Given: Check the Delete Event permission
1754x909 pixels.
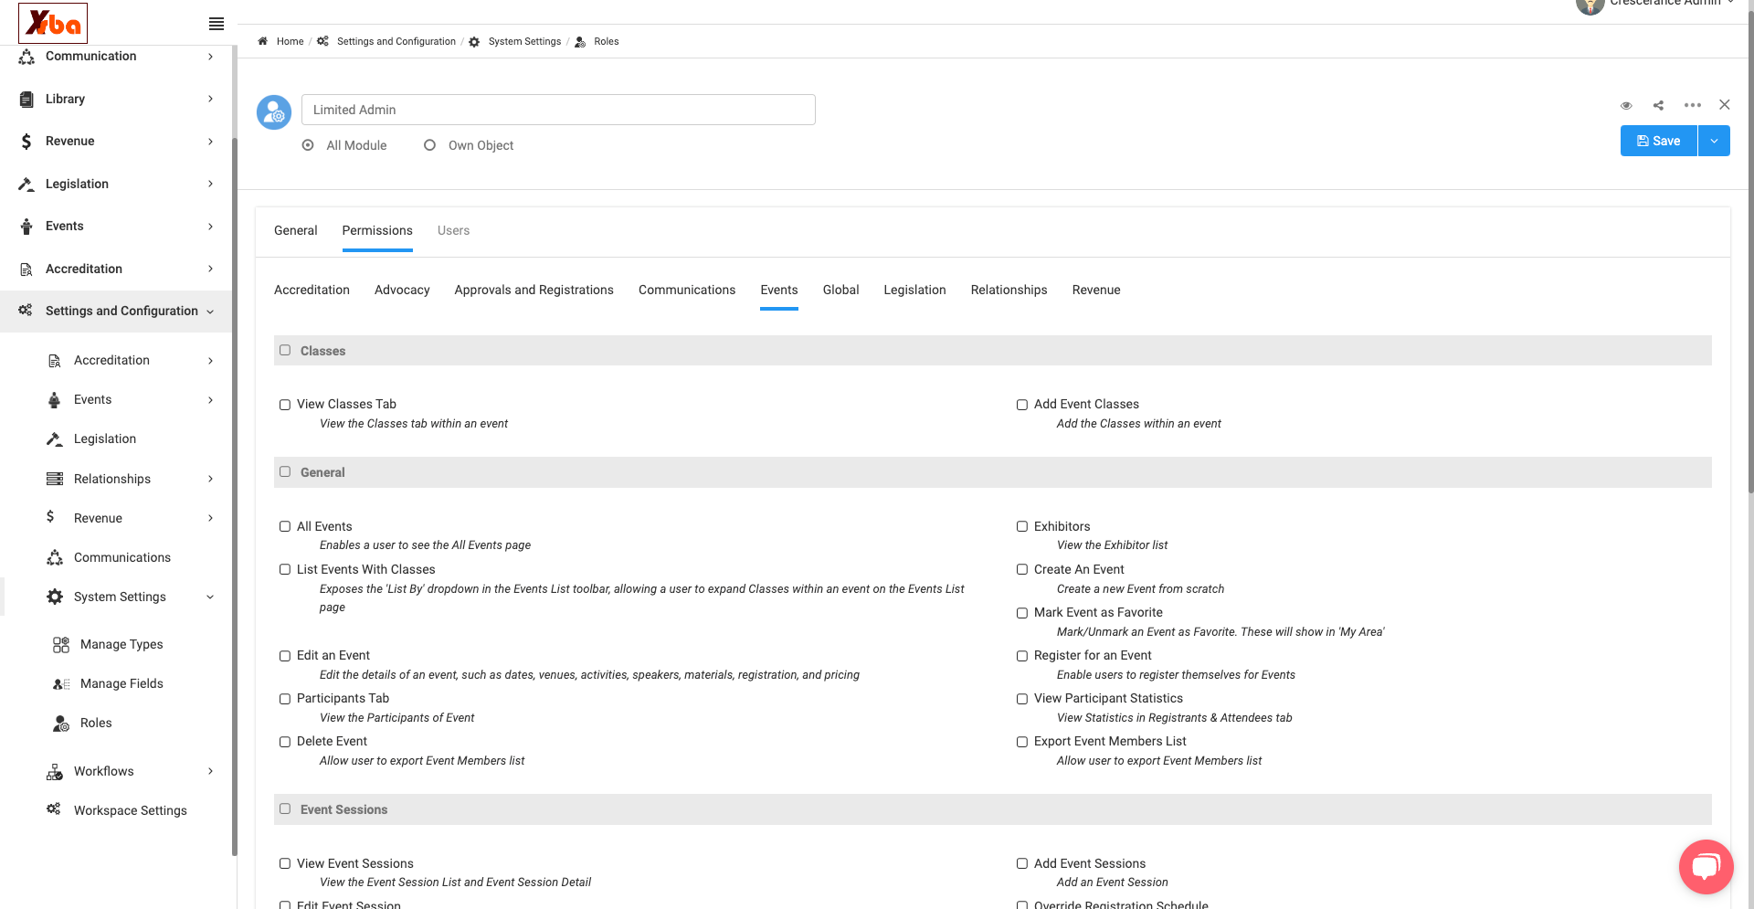Looking at the screenshot, I should tap(285, 742).
